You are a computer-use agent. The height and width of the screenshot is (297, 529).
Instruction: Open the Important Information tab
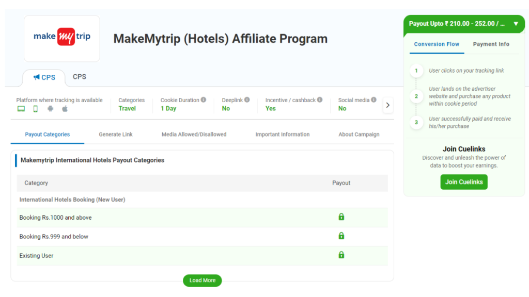point(283,135)
